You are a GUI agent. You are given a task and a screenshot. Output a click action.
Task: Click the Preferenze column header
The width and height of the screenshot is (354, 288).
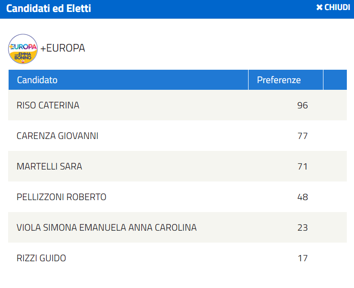pos(286,80)
